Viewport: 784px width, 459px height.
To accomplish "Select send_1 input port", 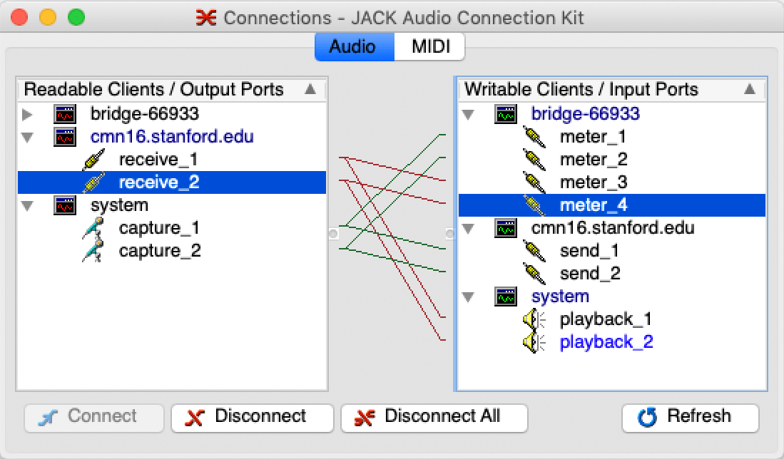I will (589, 251).
